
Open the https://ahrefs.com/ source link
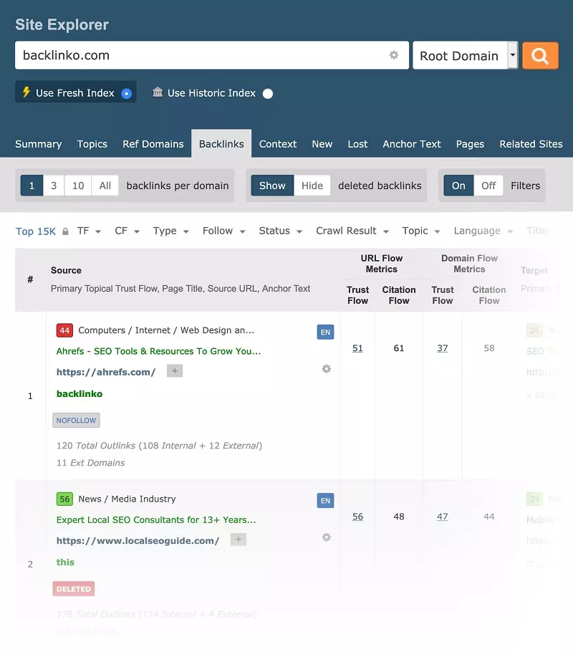[x=106, y=372]
